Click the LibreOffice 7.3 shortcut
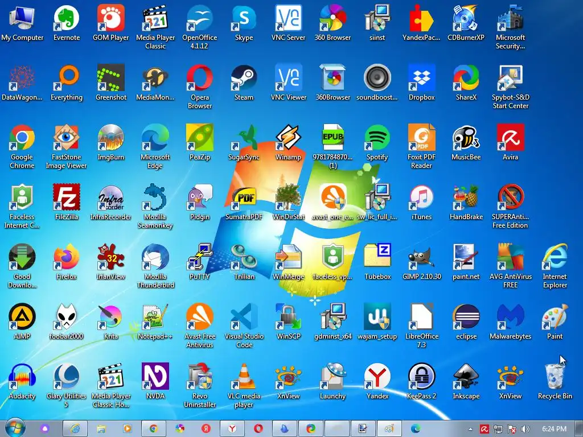This screenshot has width=583, height=437. click(x=422, y=326)
